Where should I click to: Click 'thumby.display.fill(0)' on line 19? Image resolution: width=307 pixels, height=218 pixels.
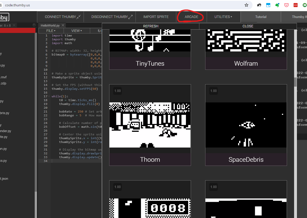tap(80, 104)
